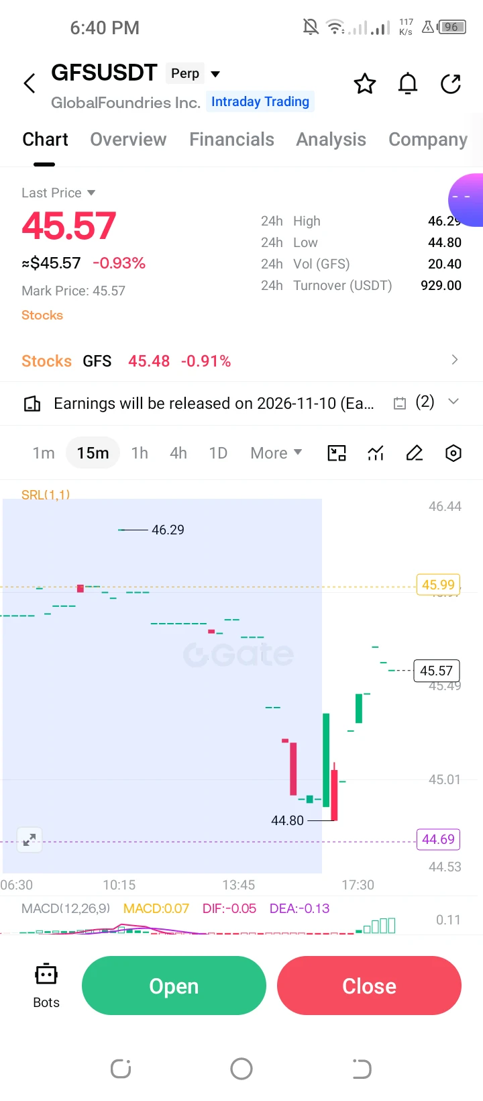Open the chart indicators icon

[x=376, y=453]
